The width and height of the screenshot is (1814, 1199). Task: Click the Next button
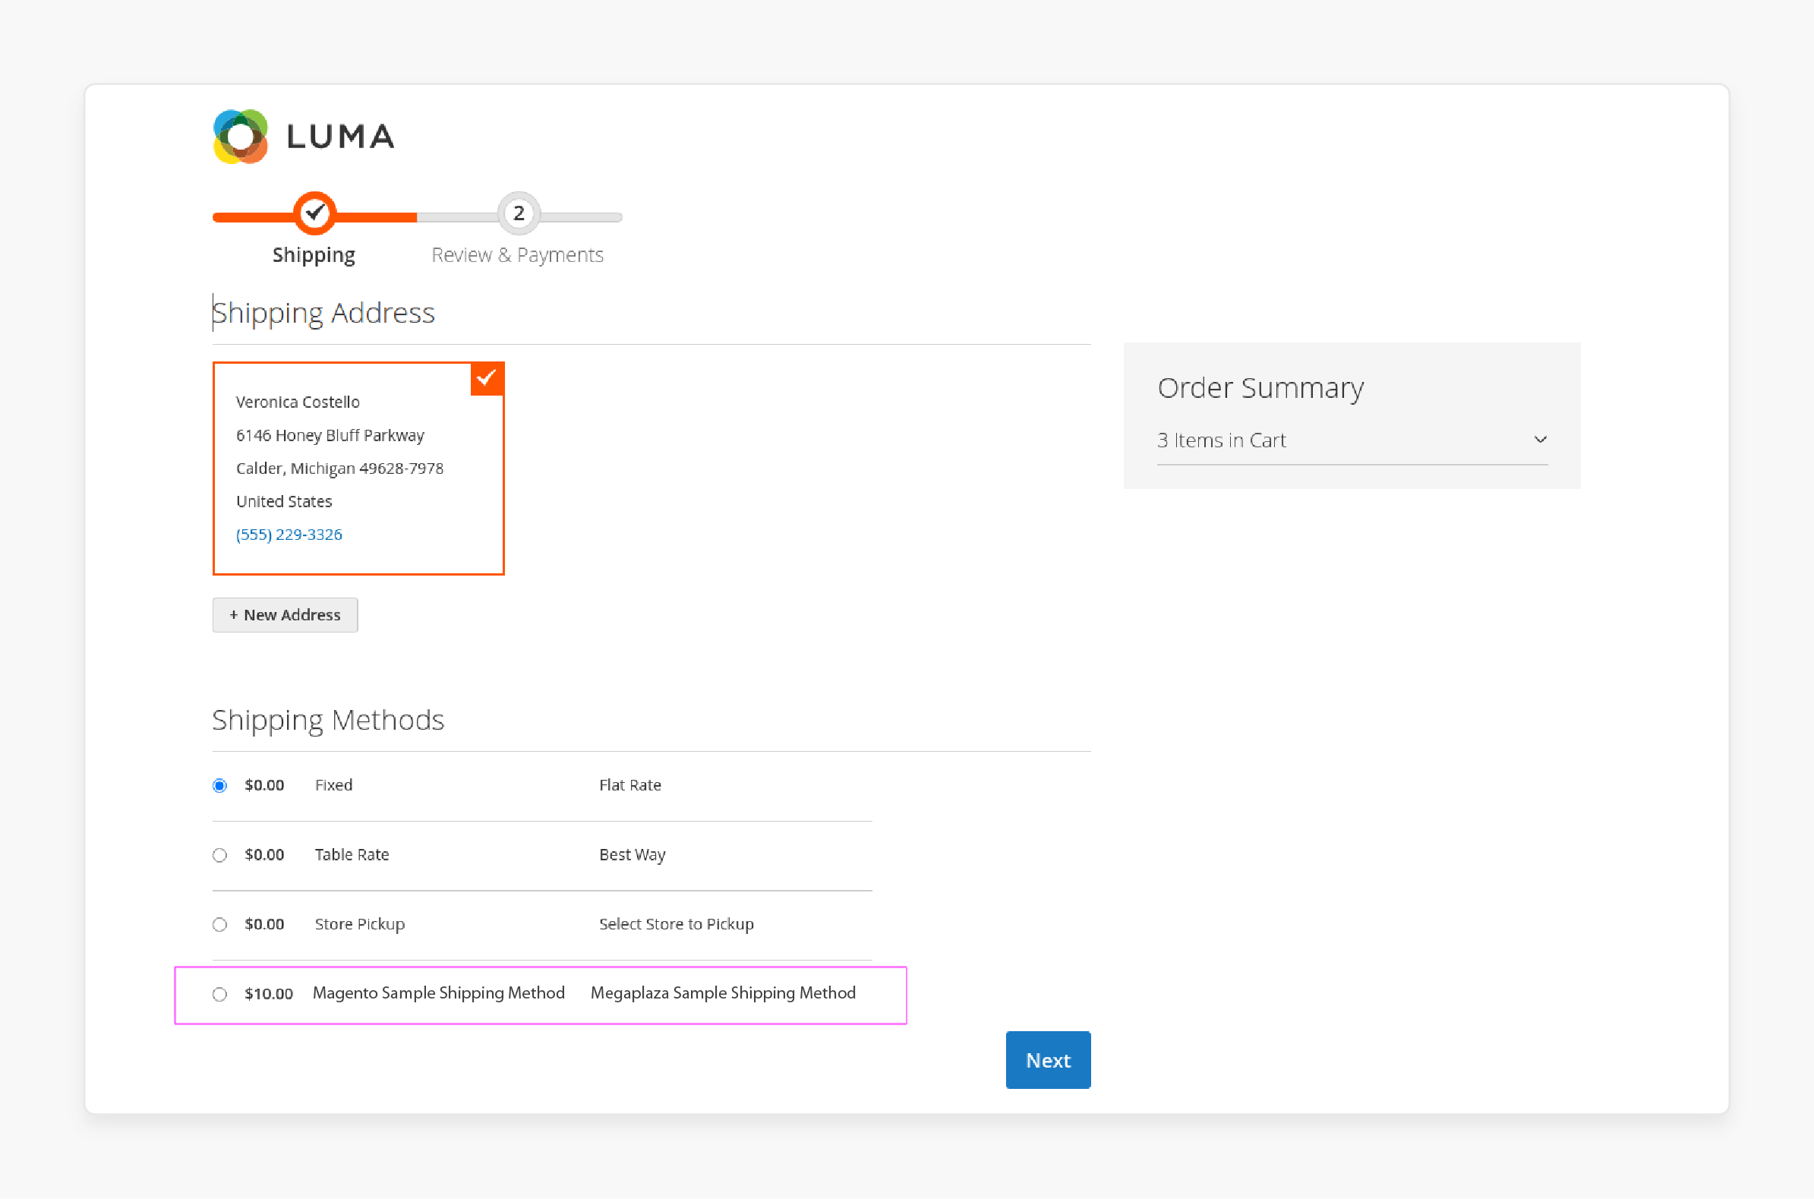pos(1047,1059)
